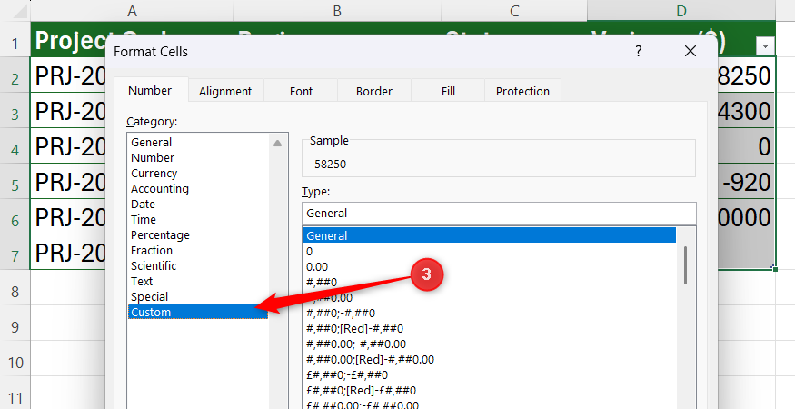Switch to the Font tab
Image resolution: width=795 pixels, height=409 pixels.
[301, 91]
